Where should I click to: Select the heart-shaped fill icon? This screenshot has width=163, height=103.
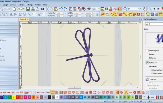pos(73,92)
